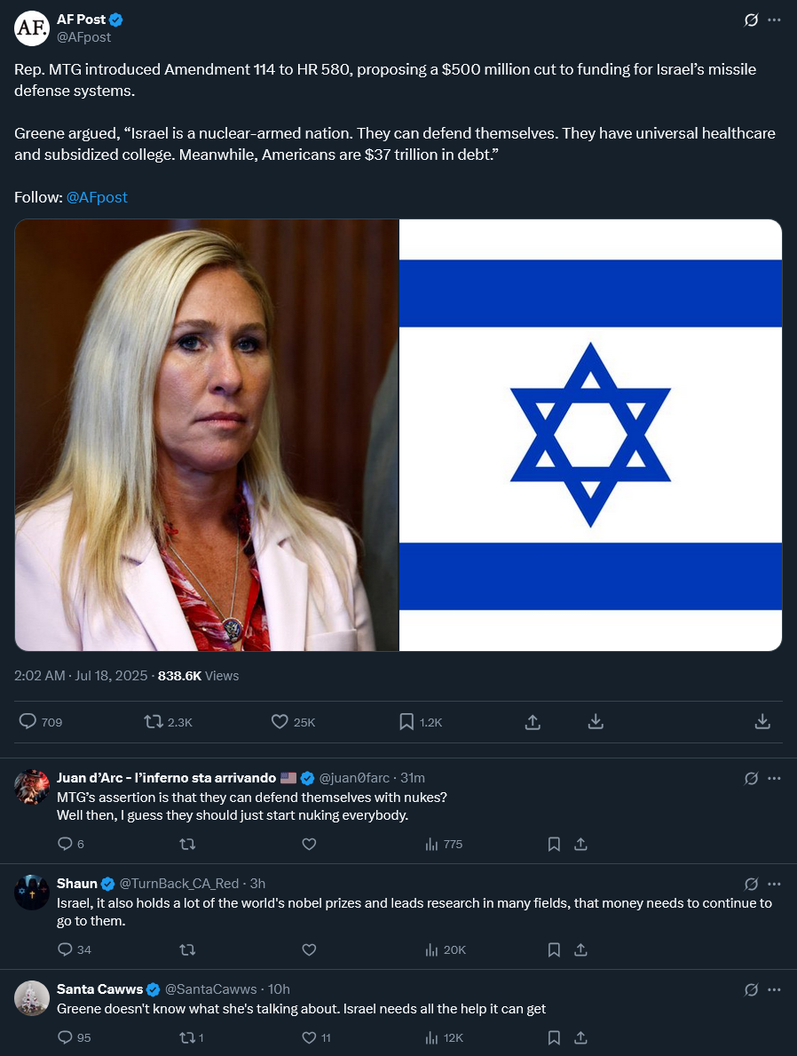Open the @AFpost follow link
Screen dimensions: 797x1056
97,197
